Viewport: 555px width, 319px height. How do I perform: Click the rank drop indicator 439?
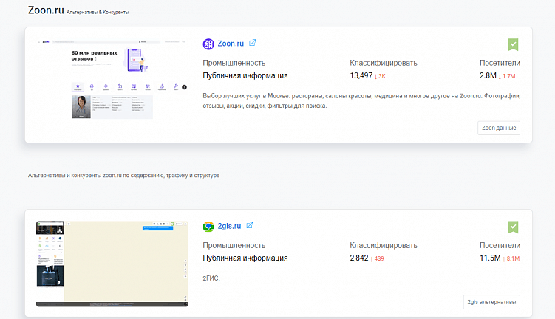pyautogui.click(x=377, y=258)
